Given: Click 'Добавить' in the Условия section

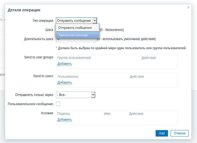Looking at the screenshot, I should pyautogui.click(x=65, y=120).
